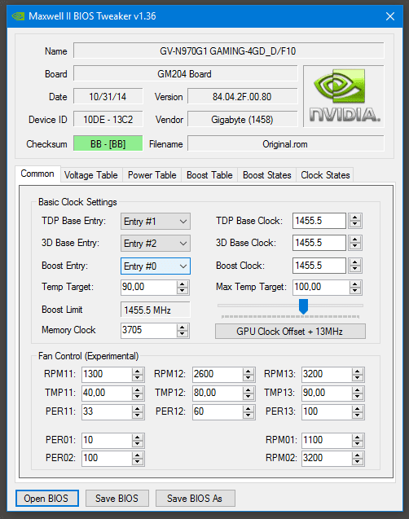Expand the TDP Base Entry dropdown
409x519 pixels.
pos(156,222)
